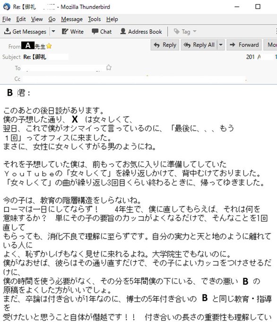Open the Address Book
Viewport: 277px width, 322px height.
tap(141, 32)
